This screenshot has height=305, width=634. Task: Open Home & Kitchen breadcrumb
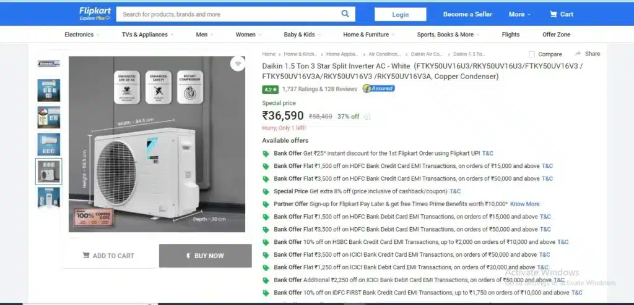point(300,54)
